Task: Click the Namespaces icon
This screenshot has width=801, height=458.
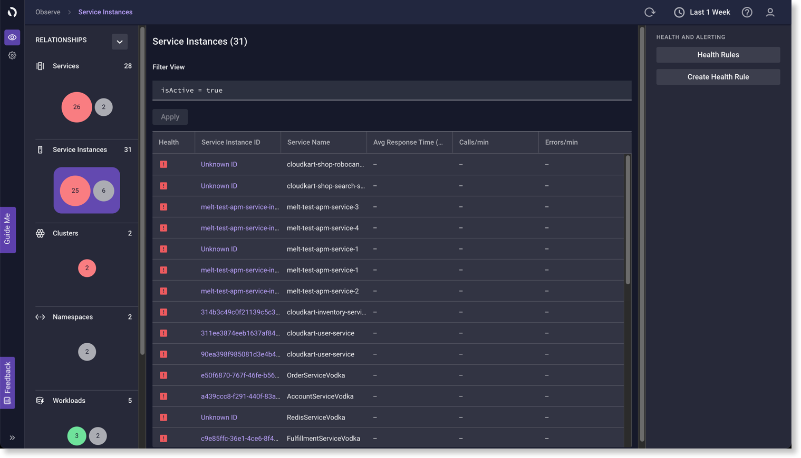Action: click(x=40, y=317)
